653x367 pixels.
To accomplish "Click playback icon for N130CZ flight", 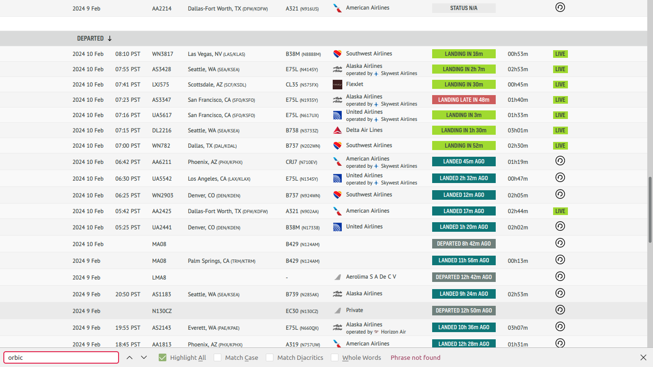I will click(x=560, y=310).
